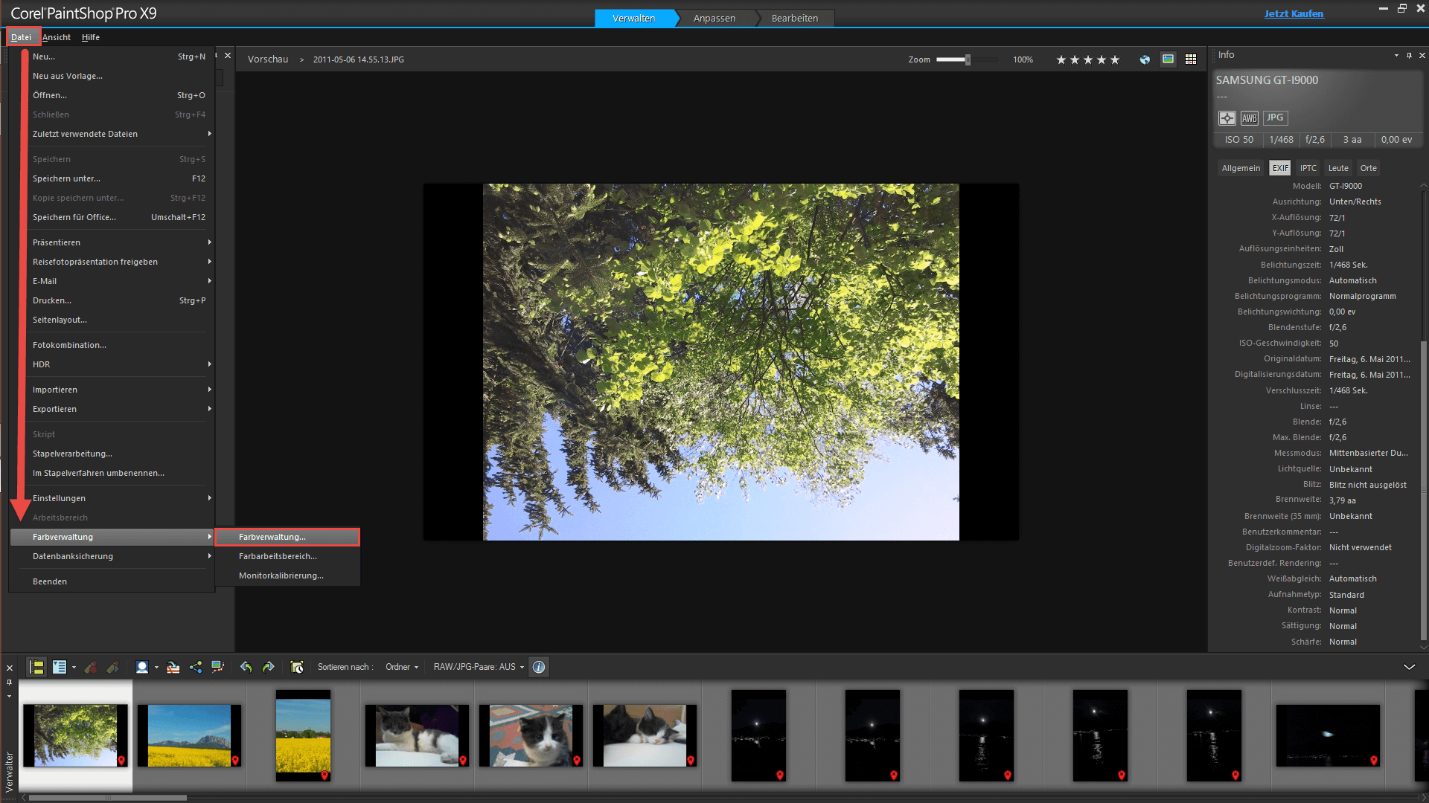Viewport: 1429px width, 803px height.
Task: Click the blue image info icon
Action: pos(539,667)
